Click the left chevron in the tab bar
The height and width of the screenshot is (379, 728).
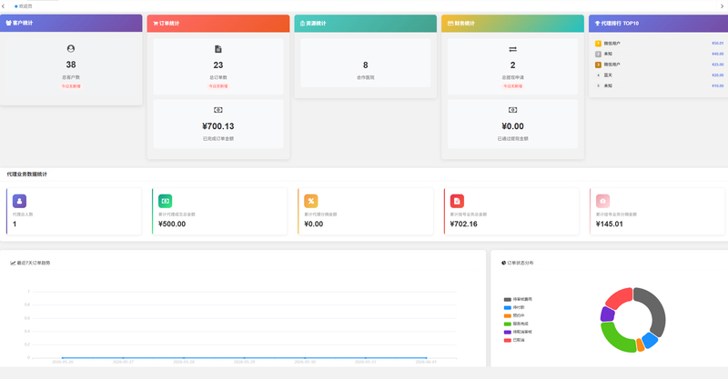(x=4, y=6)
